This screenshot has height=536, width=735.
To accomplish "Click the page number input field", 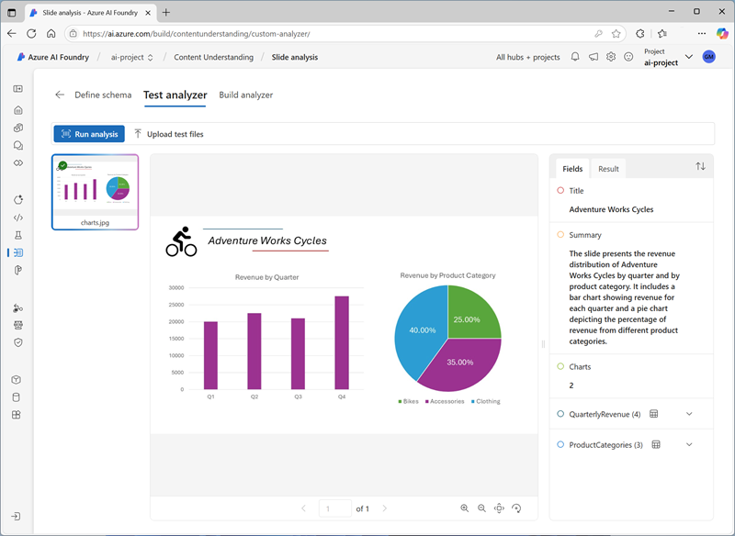I will click(x=334, y=508).
